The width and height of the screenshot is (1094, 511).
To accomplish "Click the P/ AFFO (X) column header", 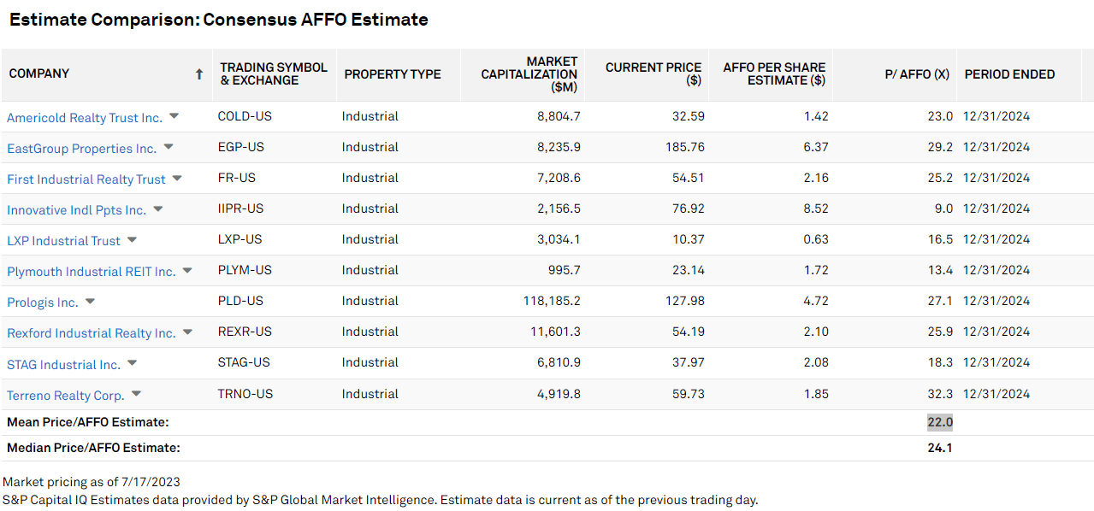I will coord(916,74).
